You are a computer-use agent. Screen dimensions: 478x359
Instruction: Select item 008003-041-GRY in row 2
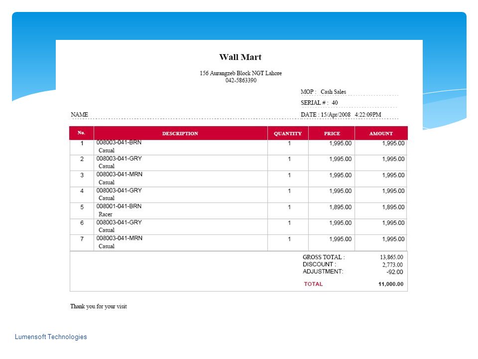[119, 159]
